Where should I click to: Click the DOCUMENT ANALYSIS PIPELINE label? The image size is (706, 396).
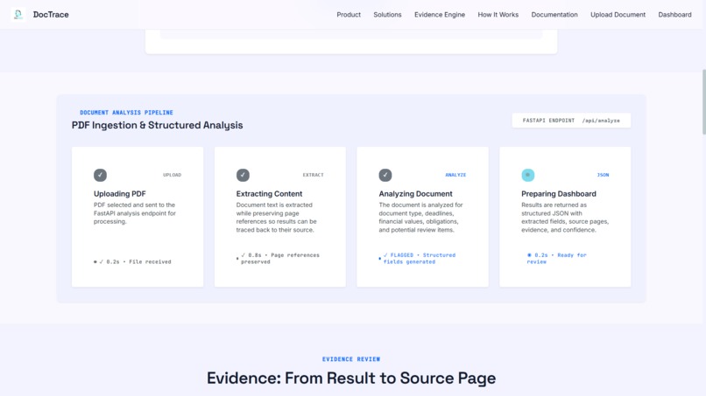[126, 113]
